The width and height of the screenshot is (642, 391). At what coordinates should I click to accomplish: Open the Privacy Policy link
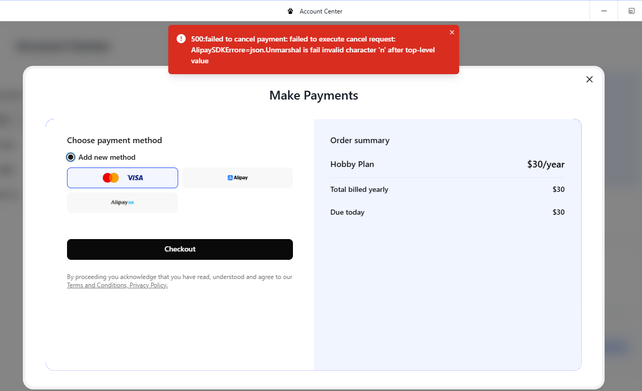(x=149, y=285)
